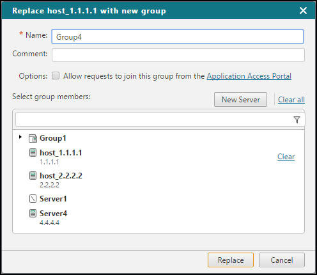Screen dimensions: 317x275
Task: Click the host_1.1.1.1 server icon
Action: tap(33, 153)
